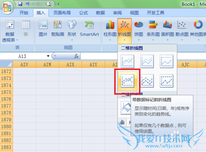Select column header AIX
206x152 pixels.
coord(70,64)
